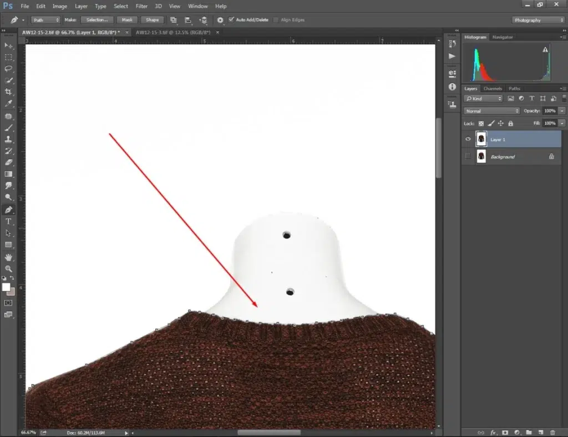568x437 pixels.
Task: Select the Brush tool
Action: point(9,128)
